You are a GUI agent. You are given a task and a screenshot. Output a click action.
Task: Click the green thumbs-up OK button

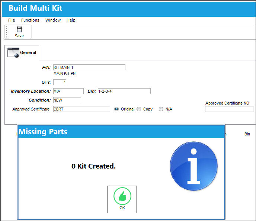(122, 199)
